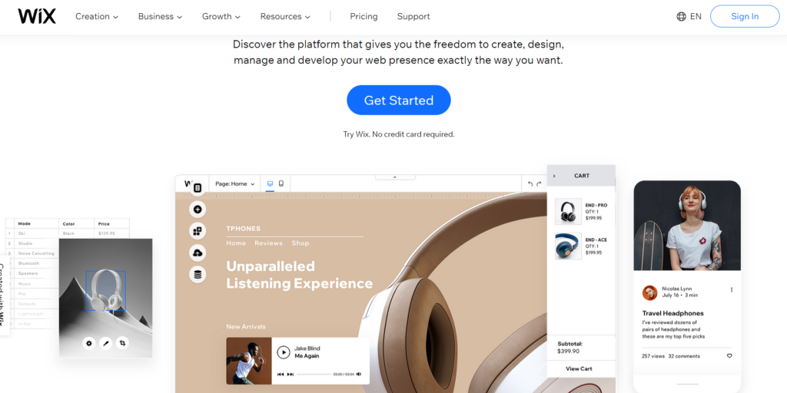Open the content manager database icon
The image size is (787, 393).
coord(198,275)
